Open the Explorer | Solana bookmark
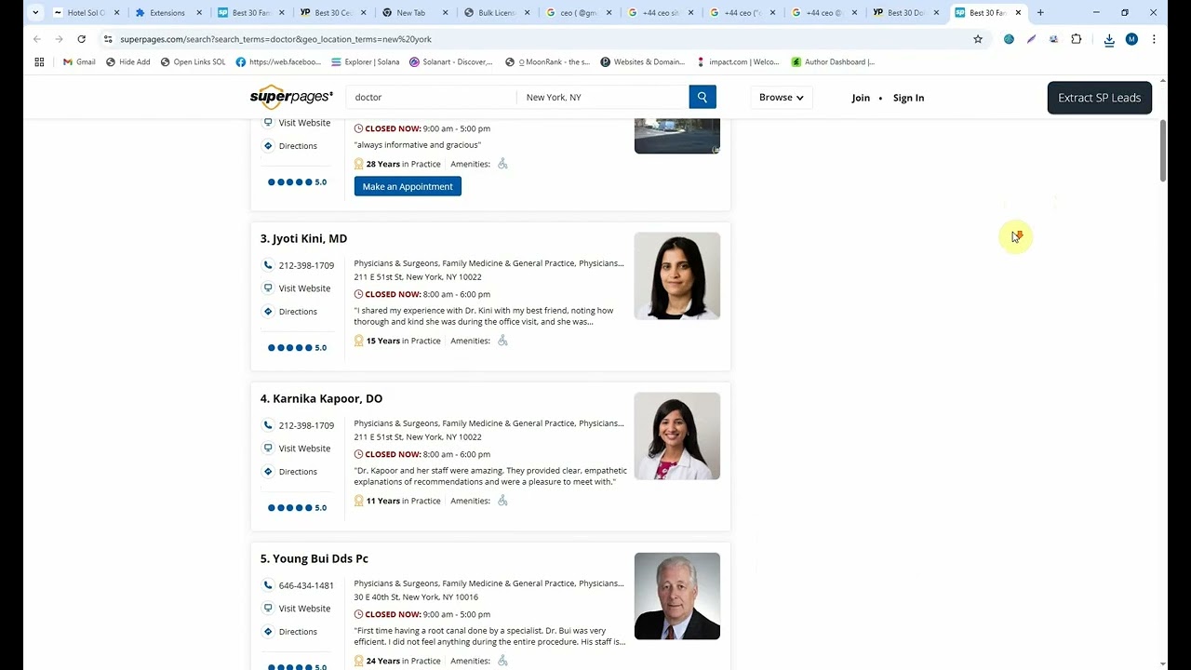This screenshot has height=670, width=1191. 365,61
